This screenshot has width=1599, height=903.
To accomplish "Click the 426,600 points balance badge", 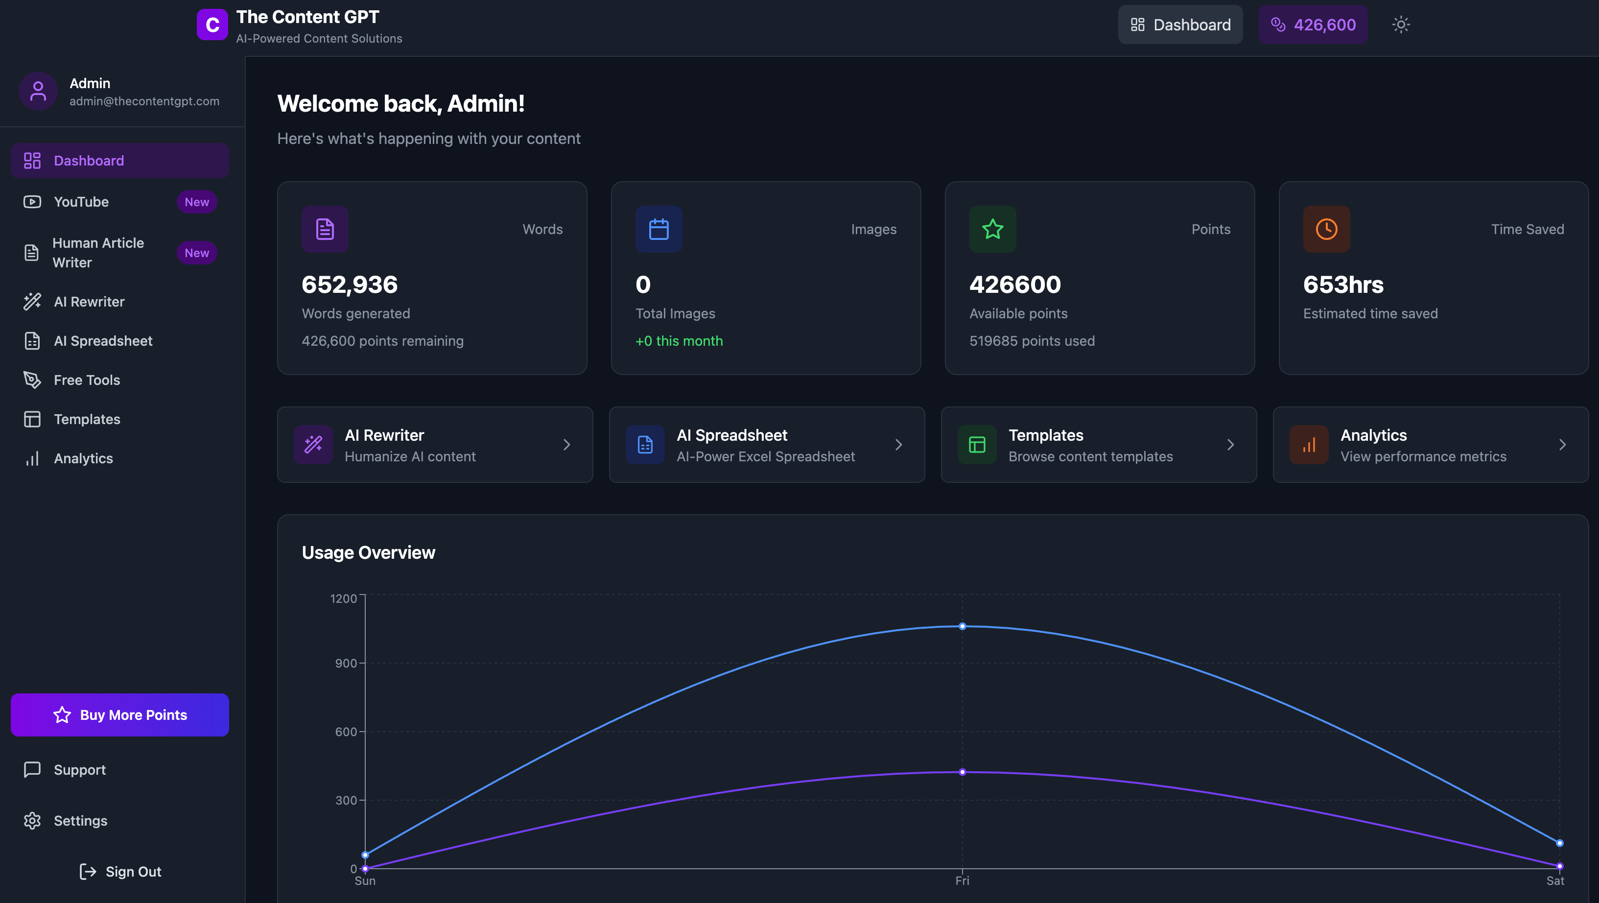I will (1313, 25).
